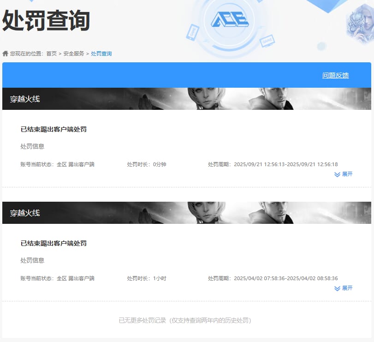Click the double-chevron icon beside second 展开
This screenshot has width=374, height=342.
point(338,288)
